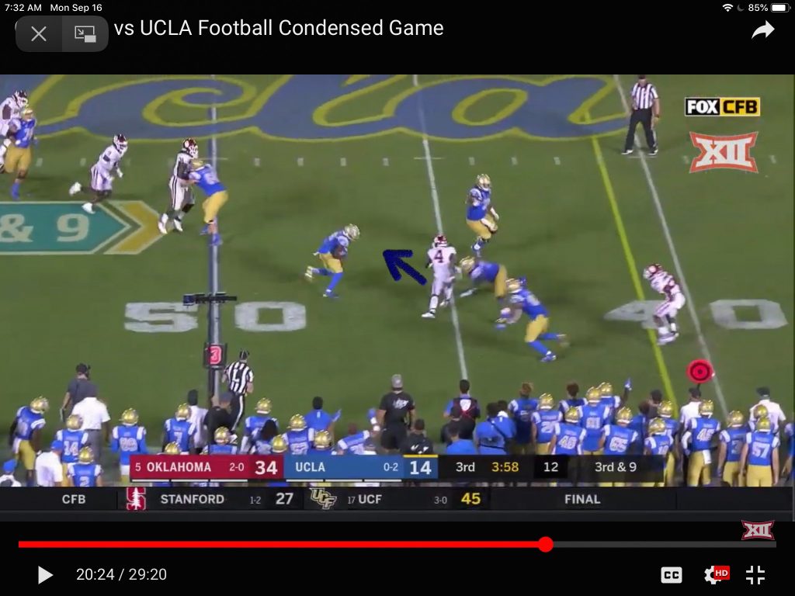This screenshot has height=596, width=795.
Task: Minimize video to picture-in-picture mode
Action: pyautogui.click(x=85, y=34)
